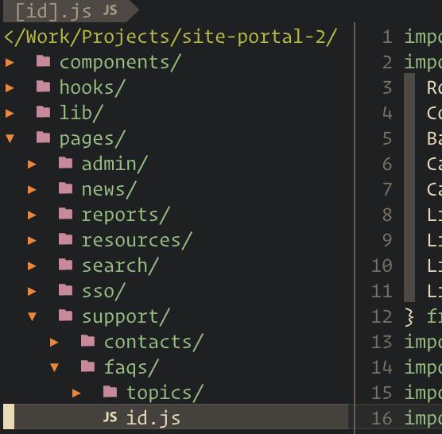Click the closing brace on line 12
The width and height of the screenshot is (442, 434).
point(409,318)
